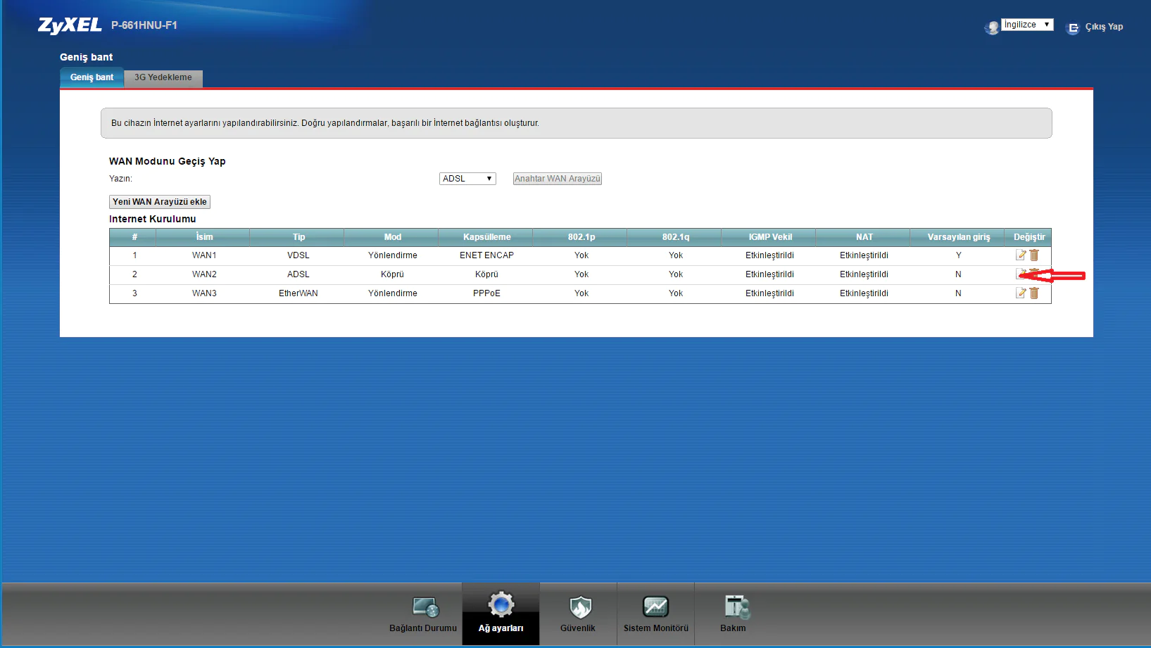The height and width of the screenshot is (648, 1151).
Task: Open the Güvenlik security shield icon
Action: (579, 606)
